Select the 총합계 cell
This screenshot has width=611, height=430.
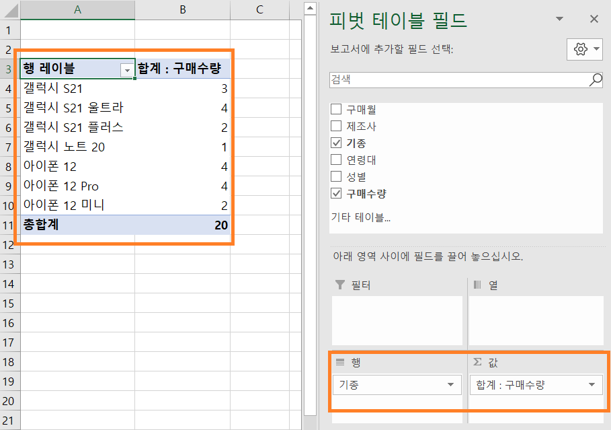(77, 225)
